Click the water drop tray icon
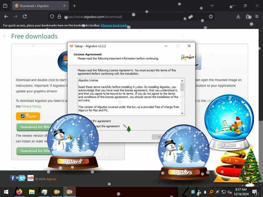263x197 pixels. [x=205, y=192]
